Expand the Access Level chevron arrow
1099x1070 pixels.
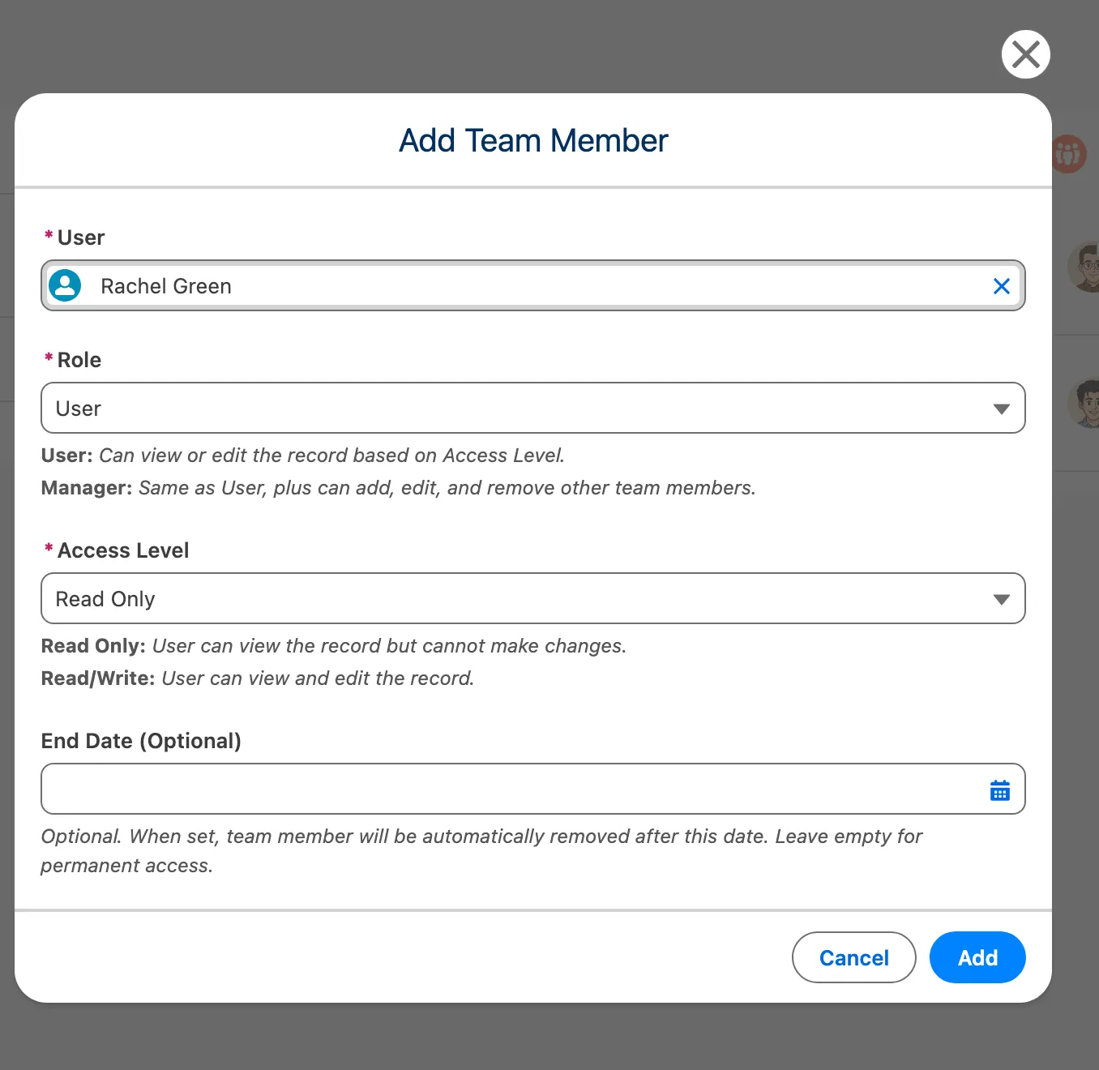(x=1001, y=598)
